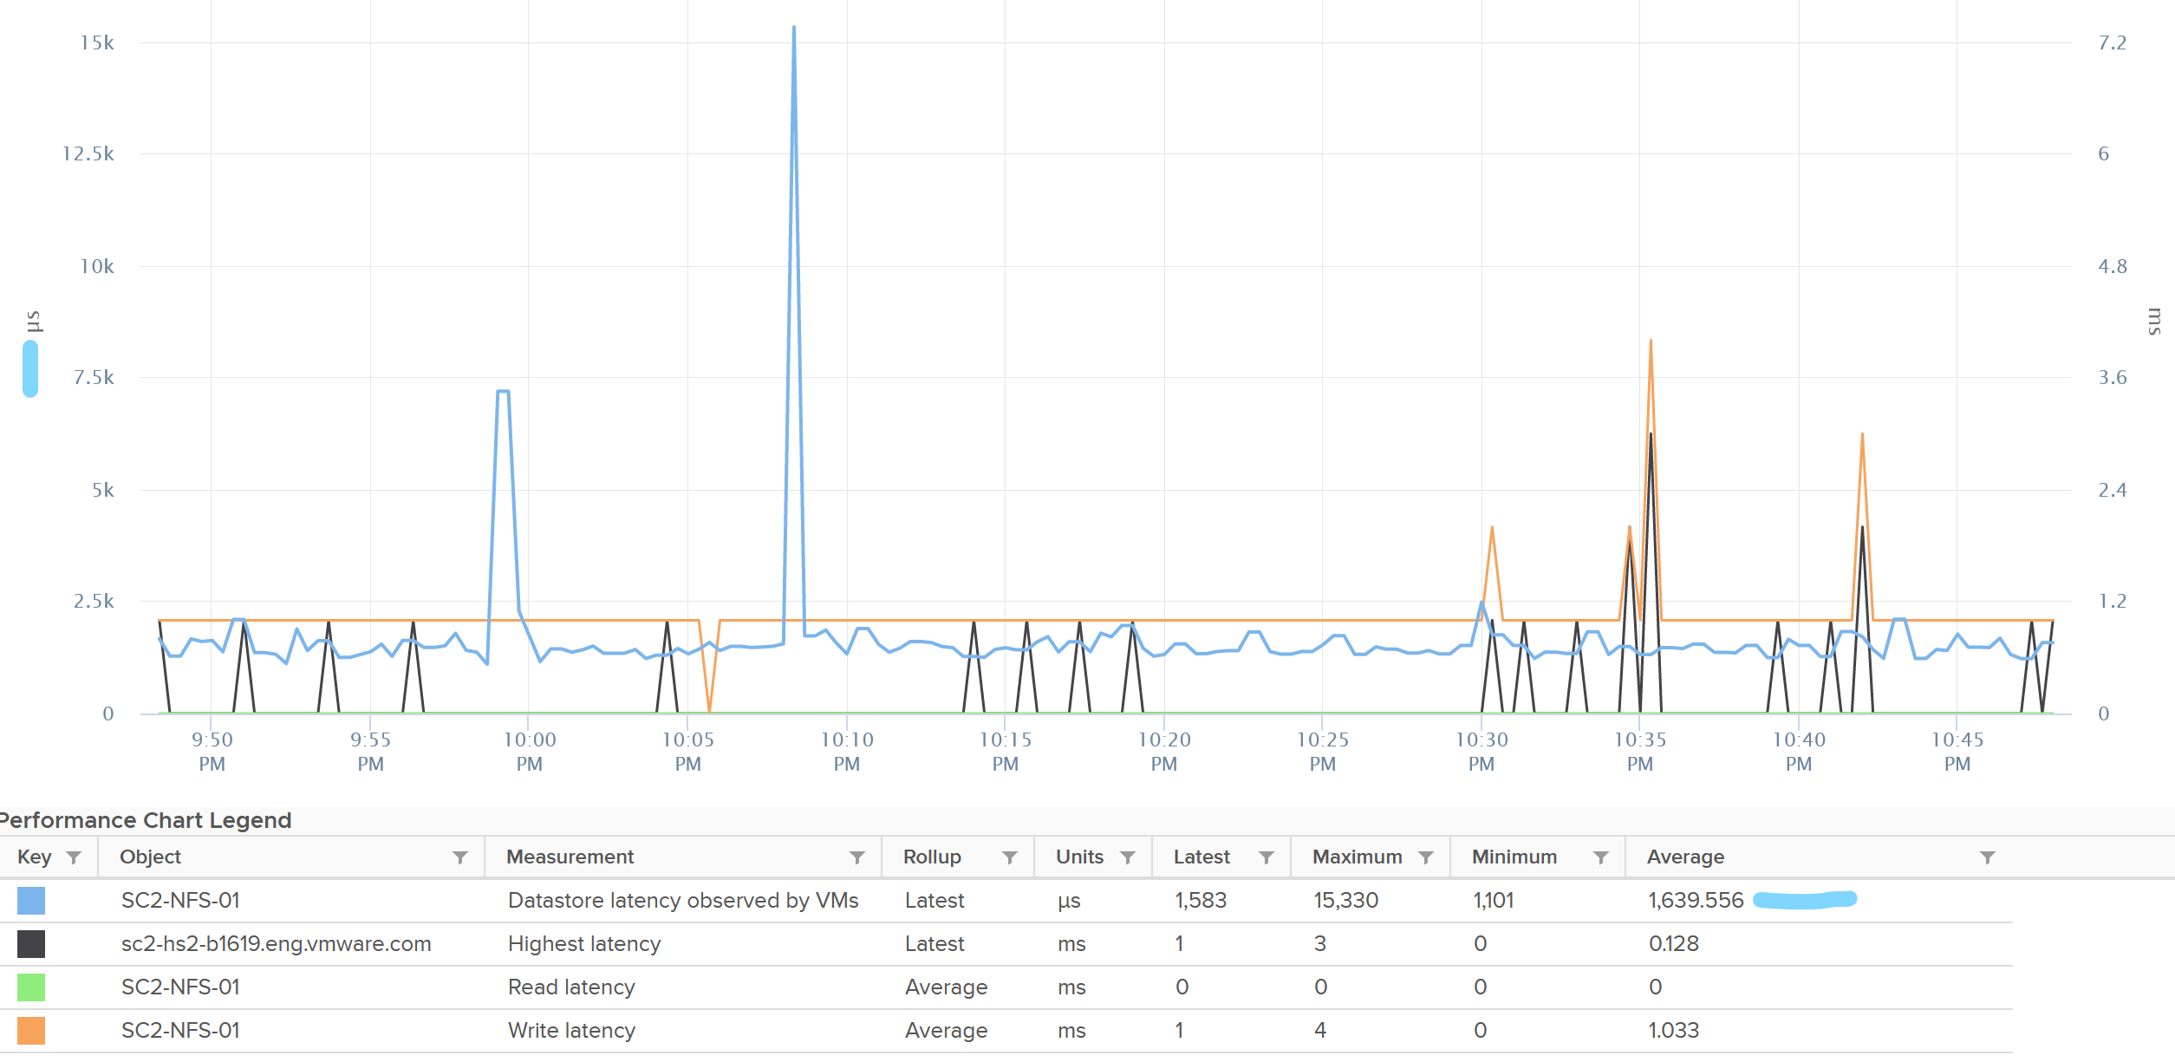Click the 10:00 PM time axis label

(530, 752)
